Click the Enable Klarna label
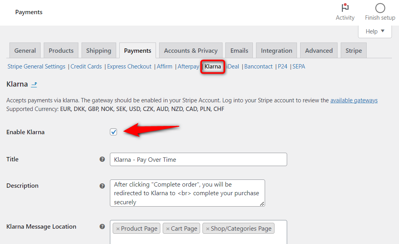 (26, 132)
